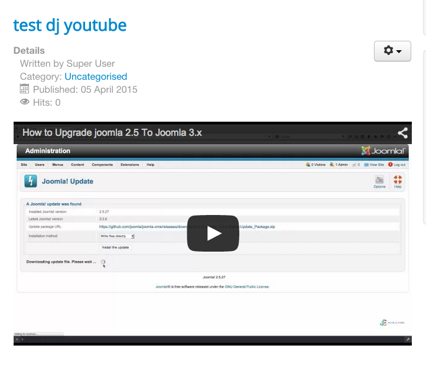This screenshot has height=368, width=426.
Task: Click the 'Hits: 0' text
Action: (x=47, y=103)
